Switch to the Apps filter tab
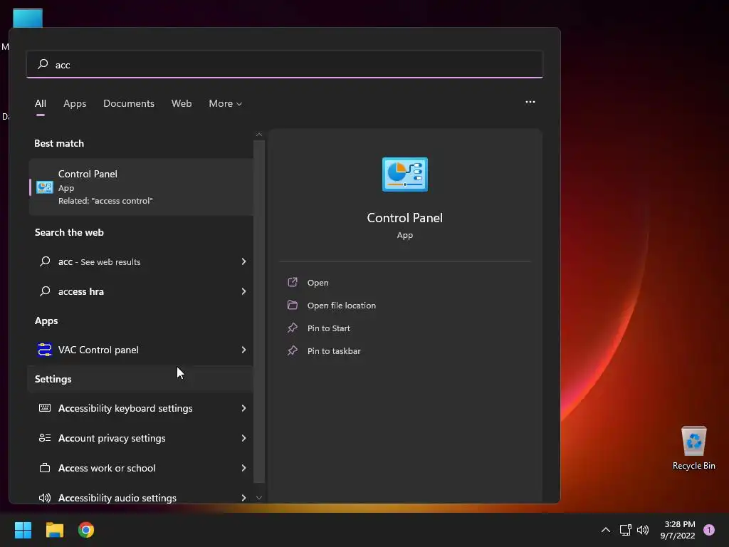This screenshot has height=547, width=729. 75,103
